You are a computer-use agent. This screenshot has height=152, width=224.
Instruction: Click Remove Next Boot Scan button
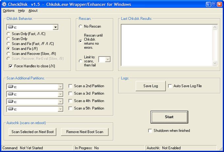(85, 132)
